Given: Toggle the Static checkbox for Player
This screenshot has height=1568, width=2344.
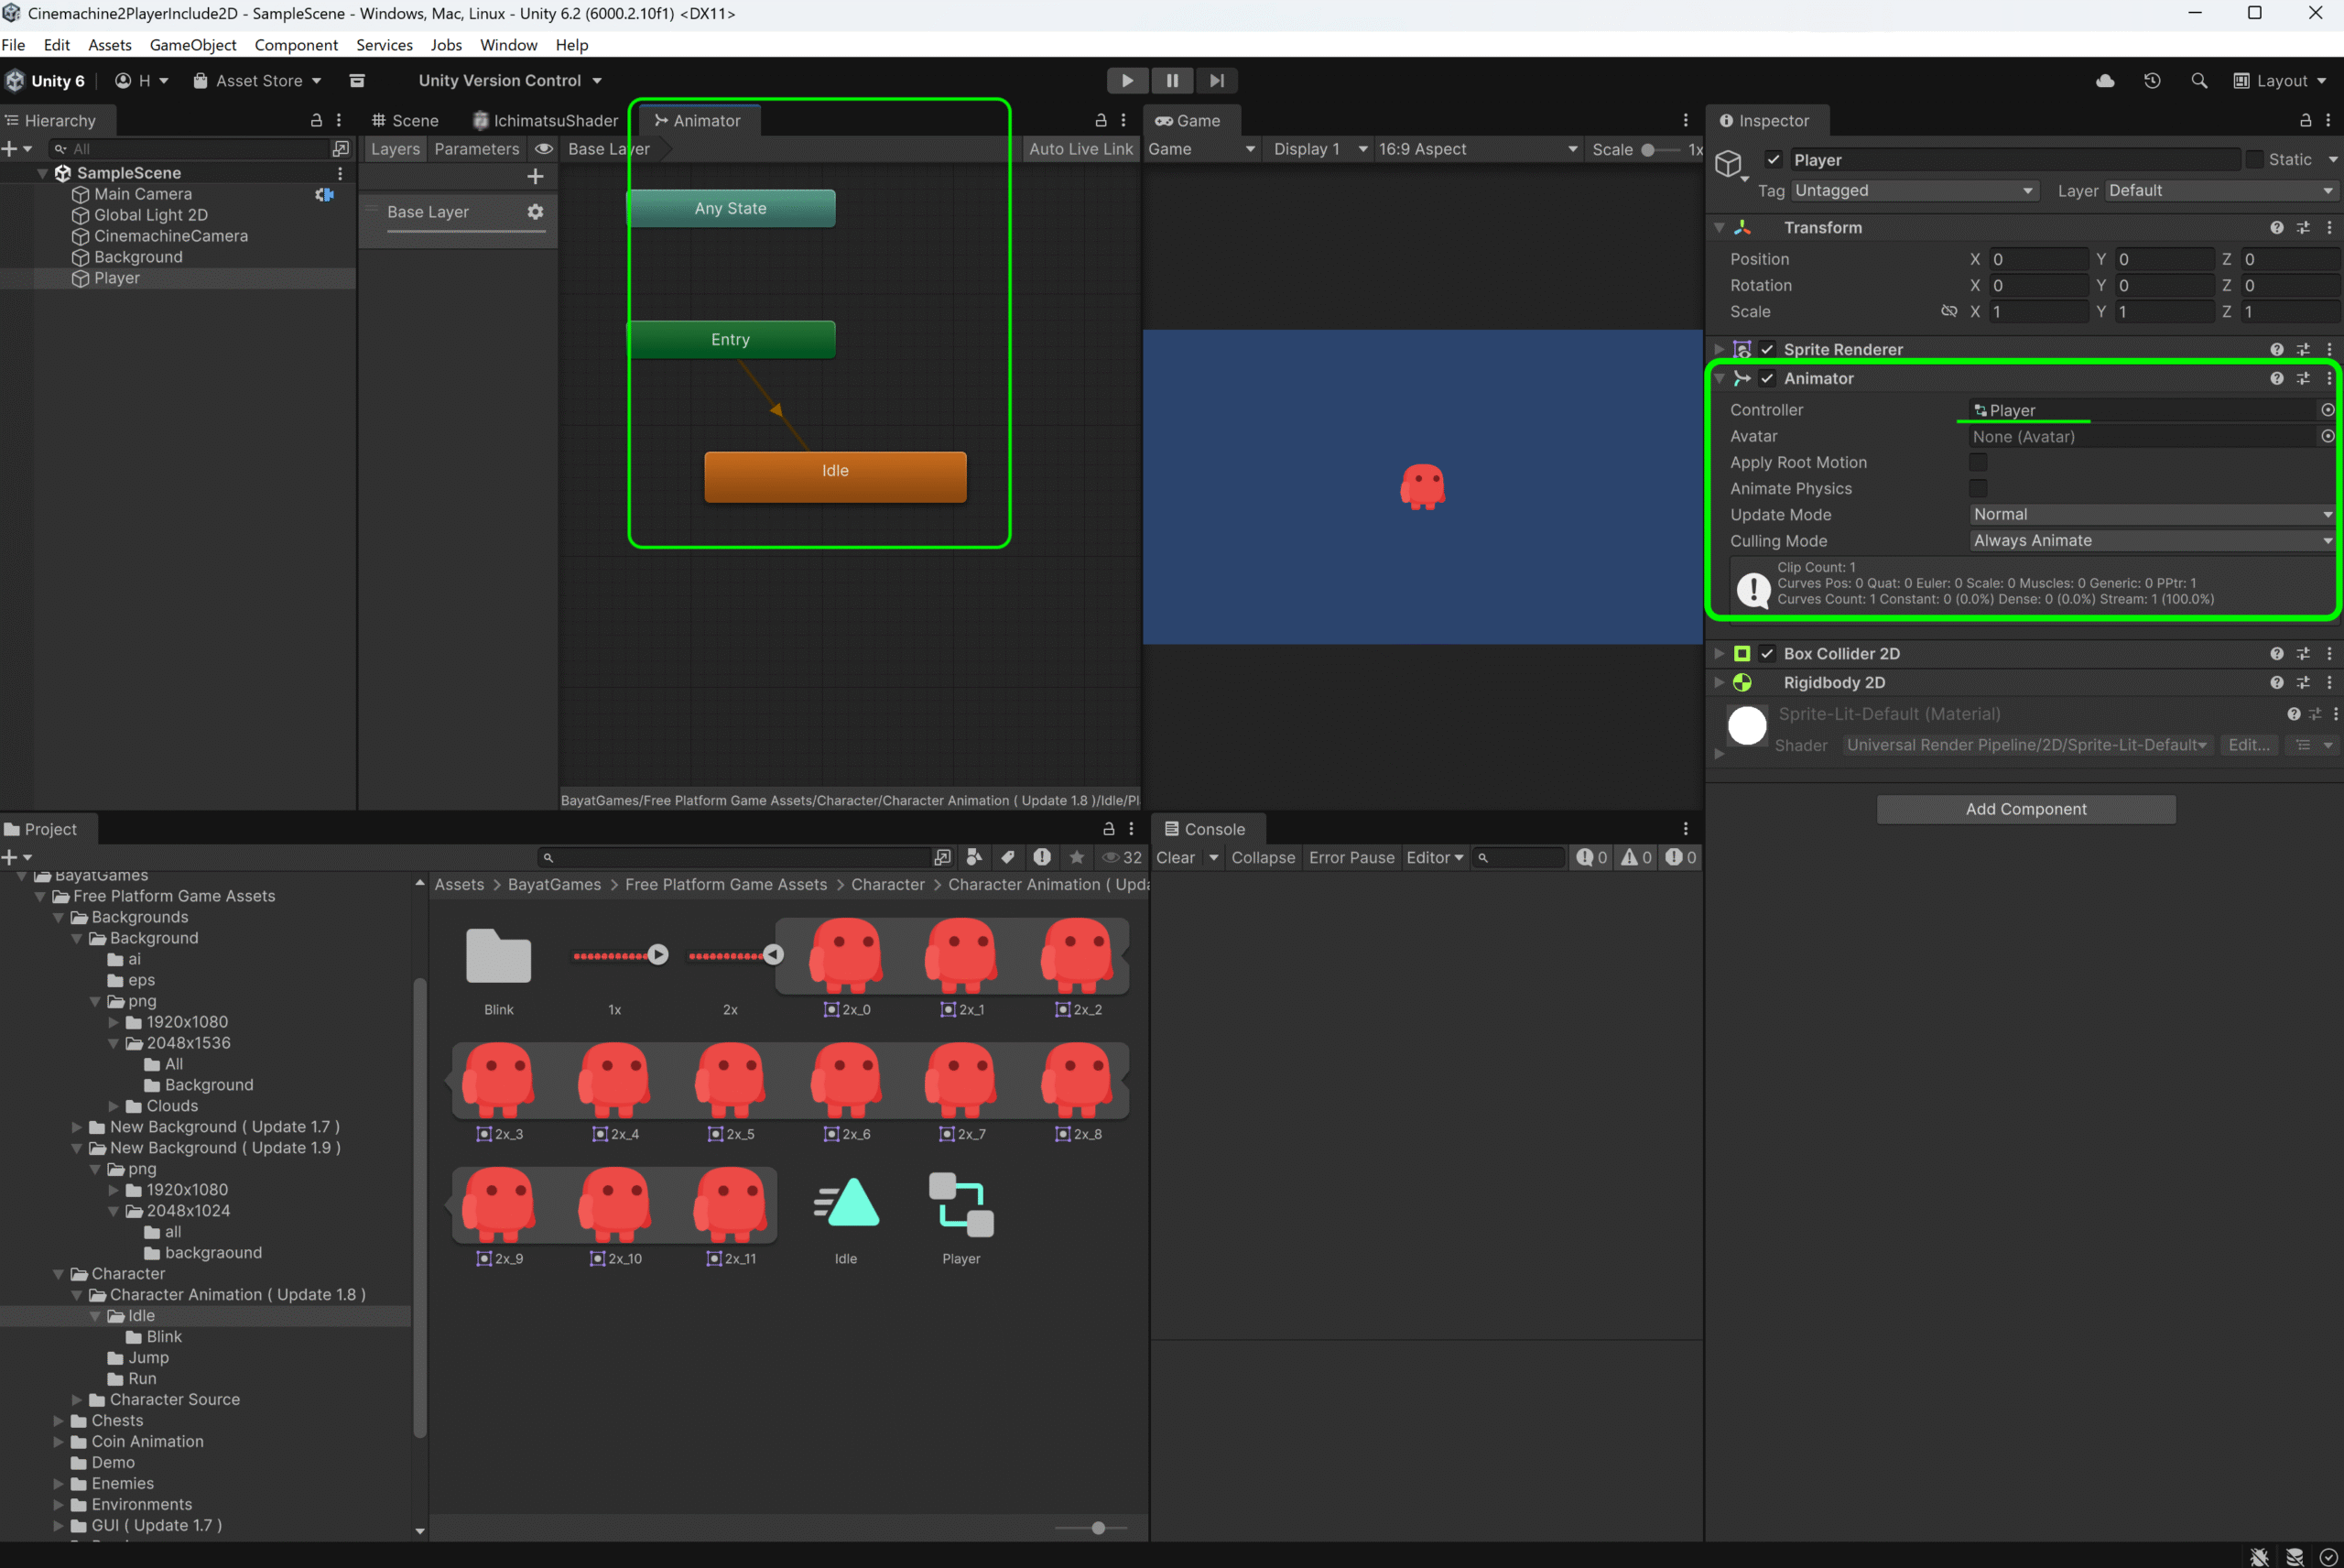Looking at the screenshot, I should coord(2254,160).
